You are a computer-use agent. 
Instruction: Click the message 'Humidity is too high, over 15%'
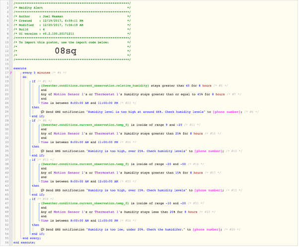(137, 190)
